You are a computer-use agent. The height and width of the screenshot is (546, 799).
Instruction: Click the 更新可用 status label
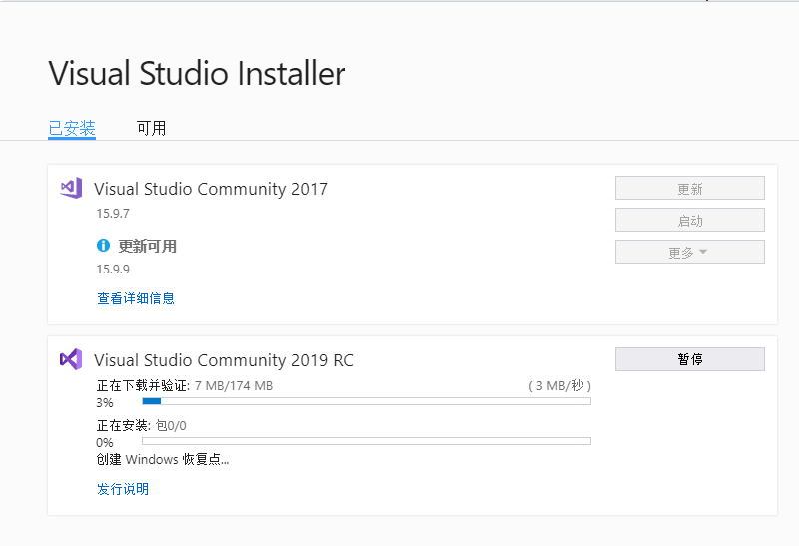pos(147,246)
